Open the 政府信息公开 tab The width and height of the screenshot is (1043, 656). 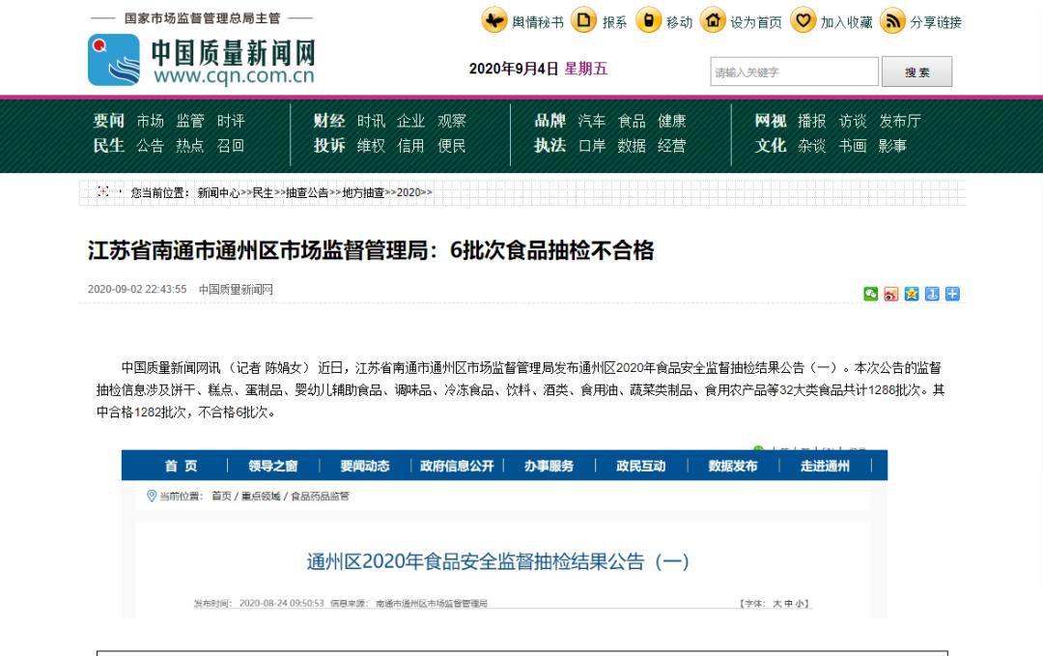[455, 466]
